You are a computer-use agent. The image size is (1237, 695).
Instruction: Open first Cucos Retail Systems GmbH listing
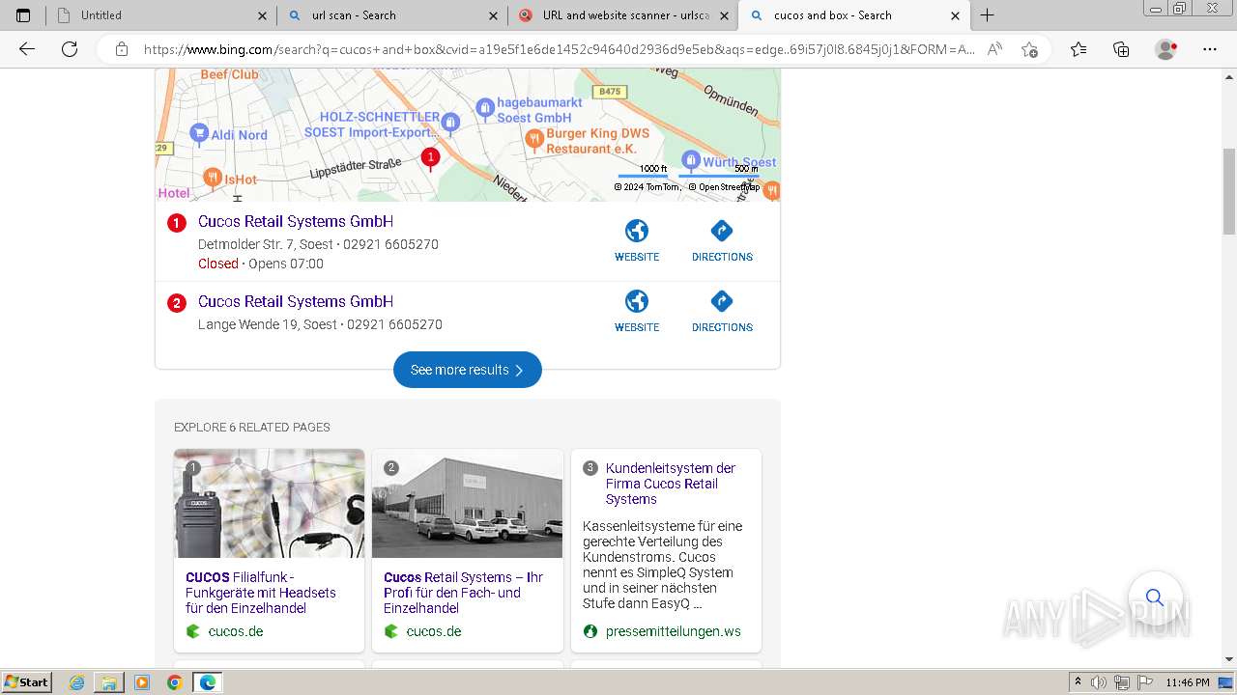click(x=296, y=221)
